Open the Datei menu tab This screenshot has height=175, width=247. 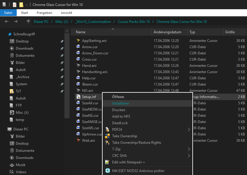coord(8,13)
